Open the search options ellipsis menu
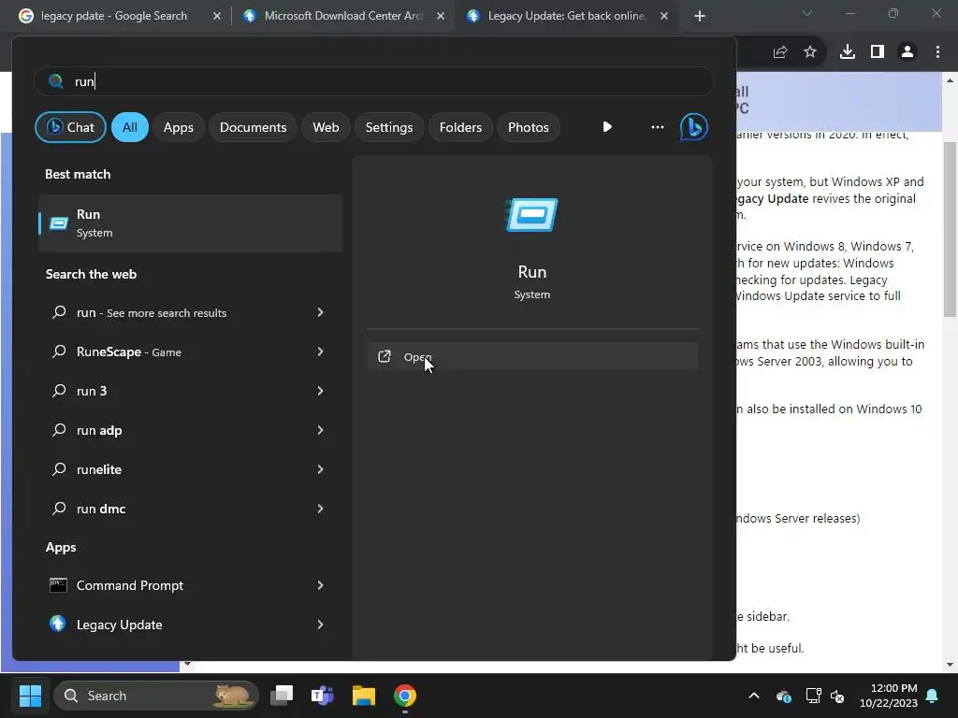 [658, 127]
